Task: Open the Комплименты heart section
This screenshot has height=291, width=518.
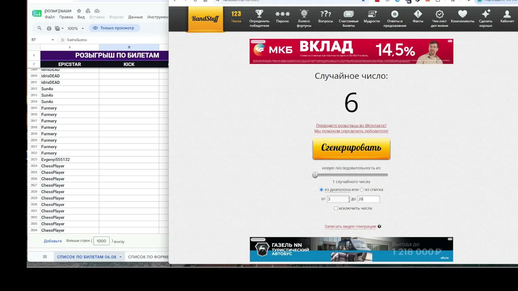Action: 463,17
